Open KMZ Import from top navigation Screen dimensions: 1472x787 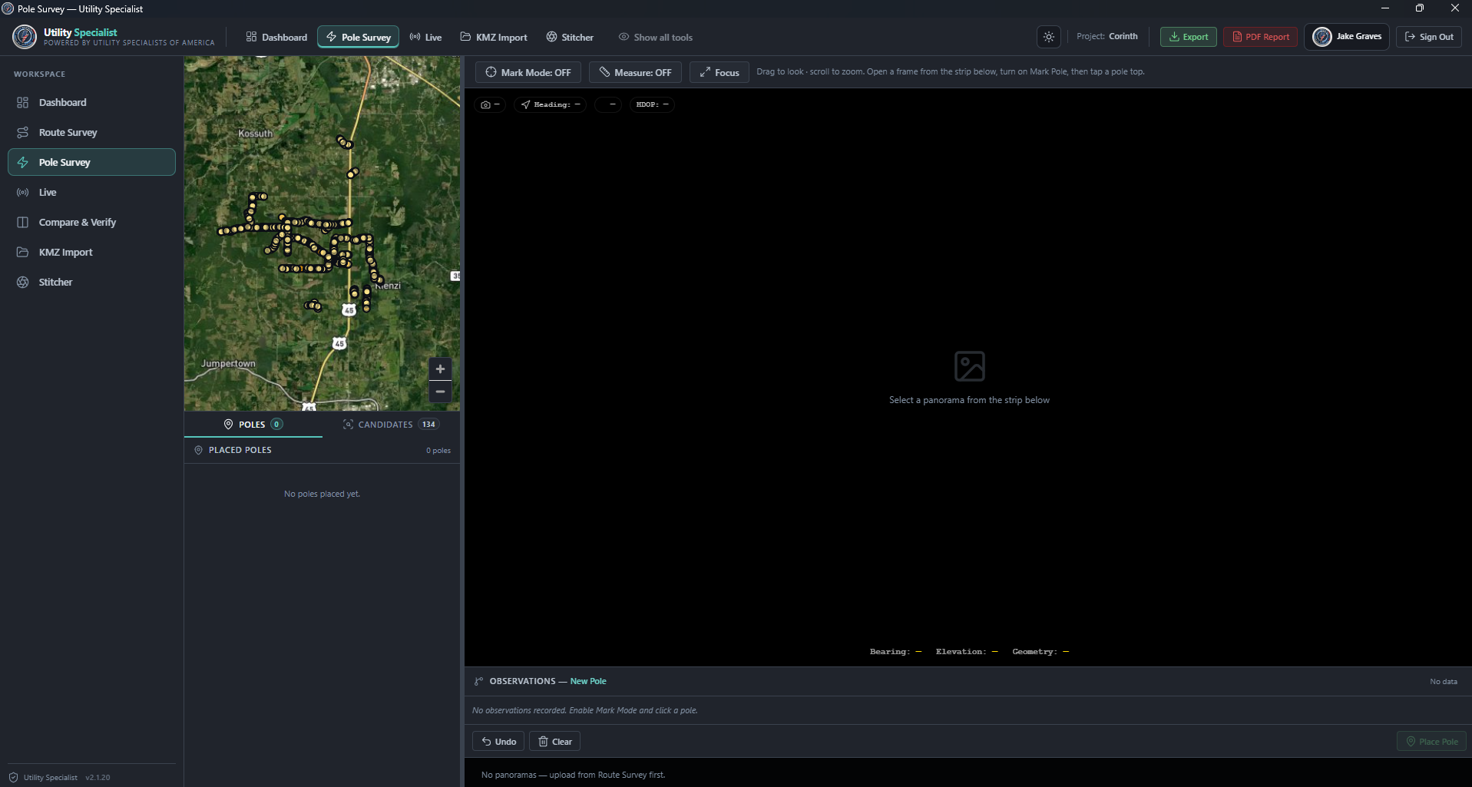(494, 37)
